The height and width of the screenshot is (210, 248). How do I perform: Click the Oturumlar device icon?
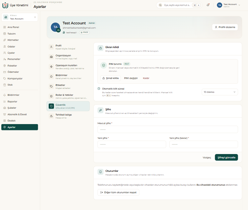pos(100,172)
